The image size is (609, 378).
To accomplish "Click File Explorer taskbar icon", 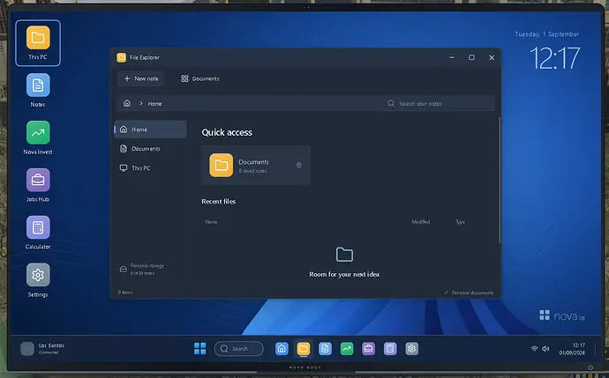I will click(304, 349).
